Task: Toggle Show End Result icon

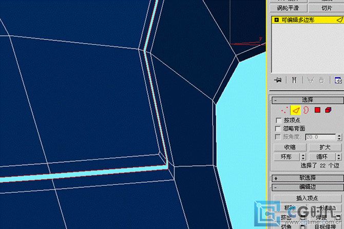Action: click(294, 80)
